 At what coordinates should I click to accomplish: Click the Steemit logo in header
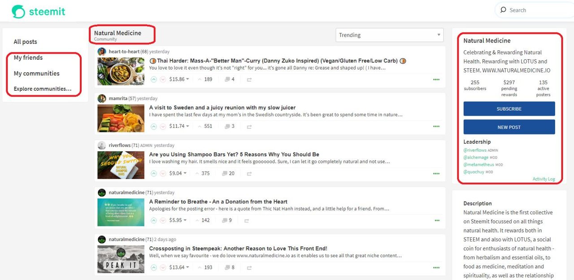39,11
